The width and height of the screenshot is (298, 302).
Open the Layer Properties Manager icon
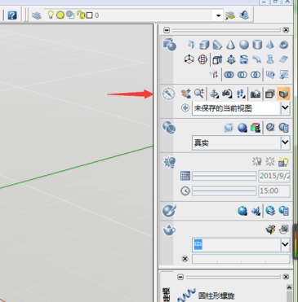pos(37,15)
